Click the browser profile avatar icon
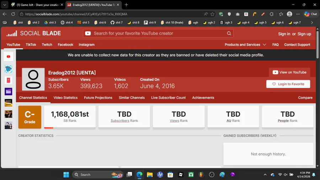The width and height of the screenshot is (320, 180). (289, 14)
